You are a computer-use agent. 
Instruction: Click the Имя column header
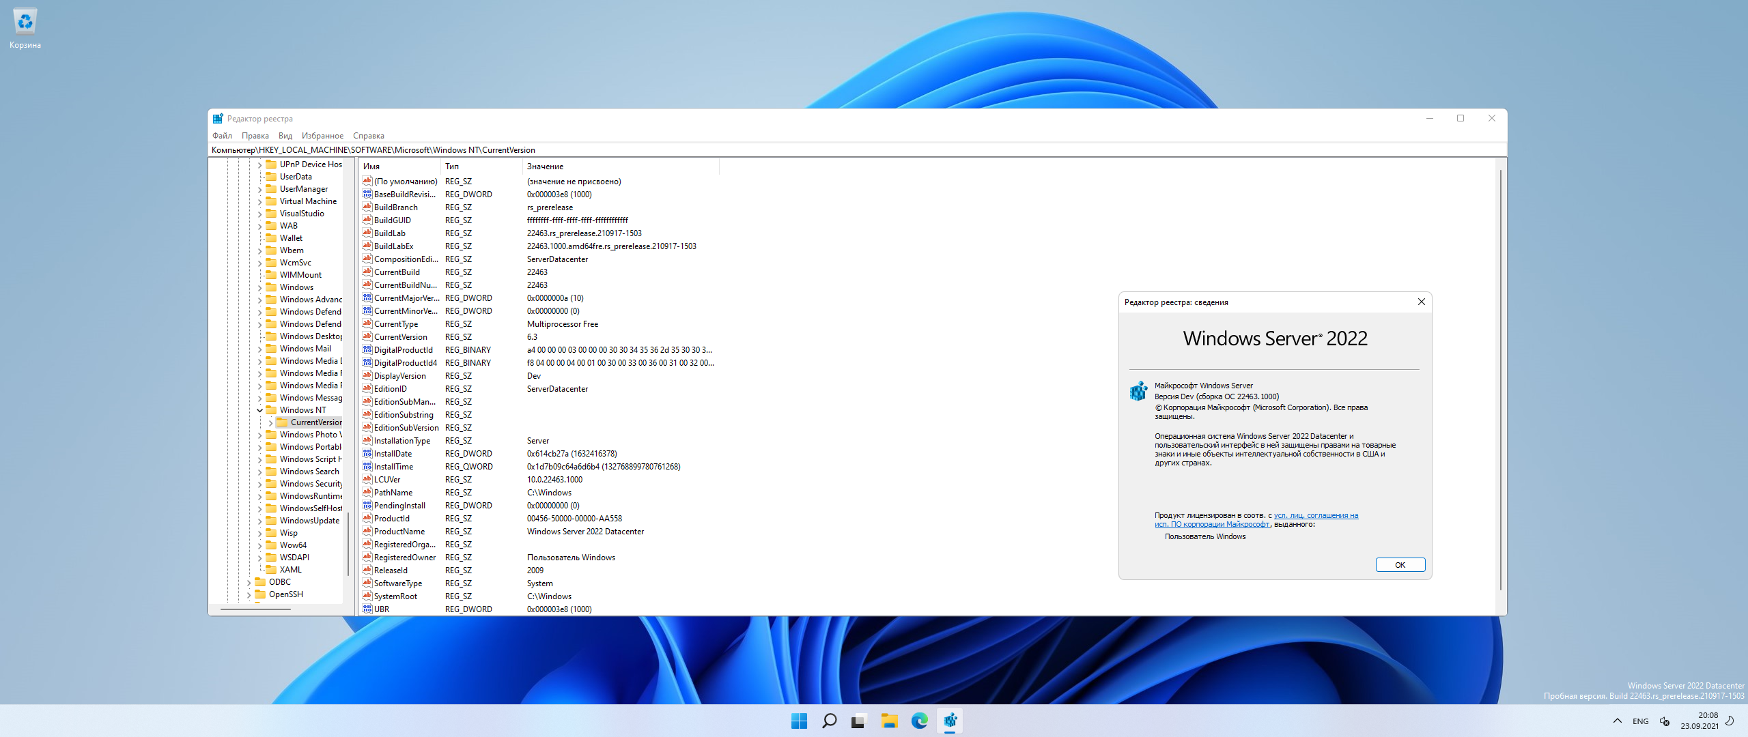click(x=400, y=167)
